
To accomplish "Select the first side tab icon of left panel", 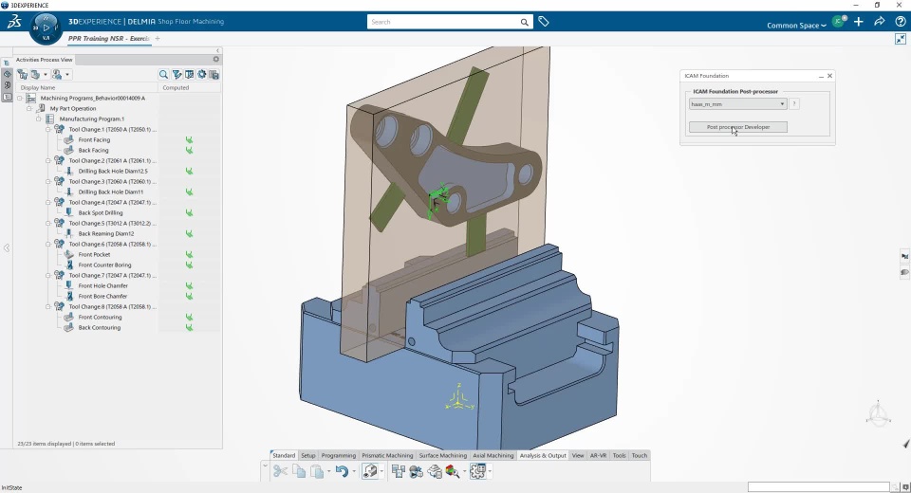I will click(x=7, y=63).
